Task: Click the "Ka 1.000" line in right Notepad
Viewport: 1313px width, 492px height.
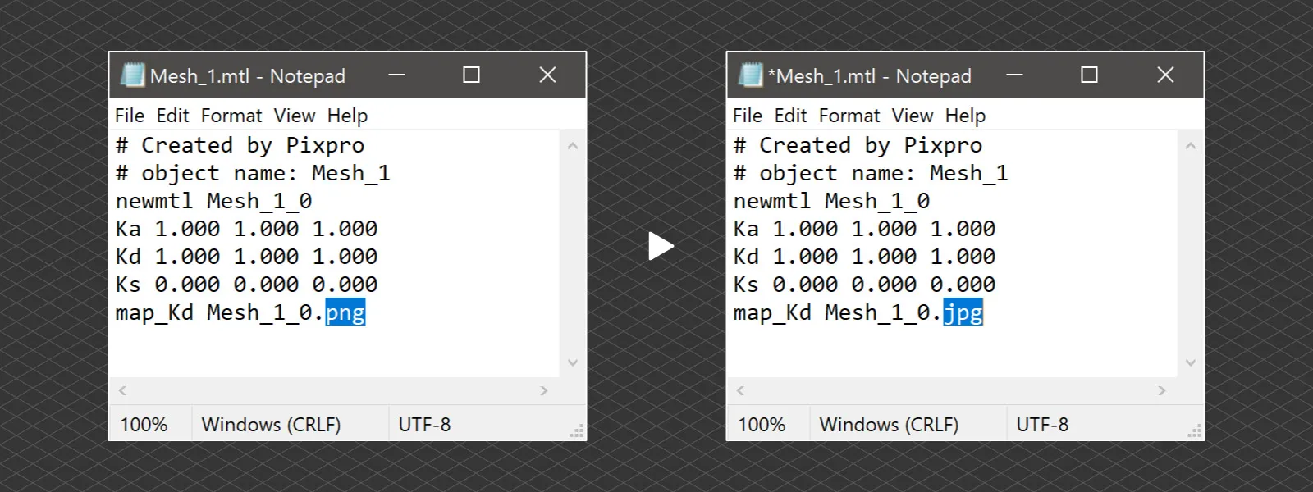Action: pyautogui.click(x=864, y=229)
